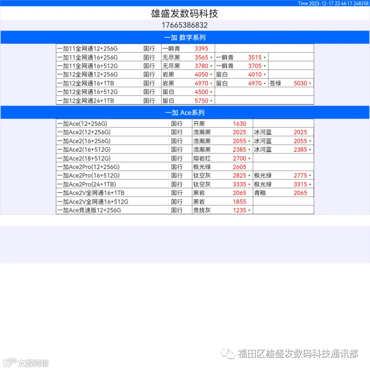Click price 2700 for 熔岩红
Image resolution: width=370 pixels, height=370 pixels.
(240, 158)
